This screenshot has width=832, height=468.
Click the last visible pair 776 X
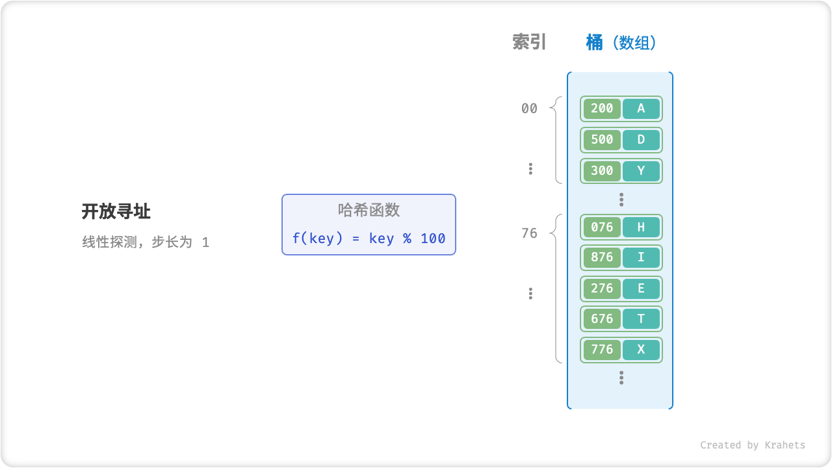tap(621, 349)
